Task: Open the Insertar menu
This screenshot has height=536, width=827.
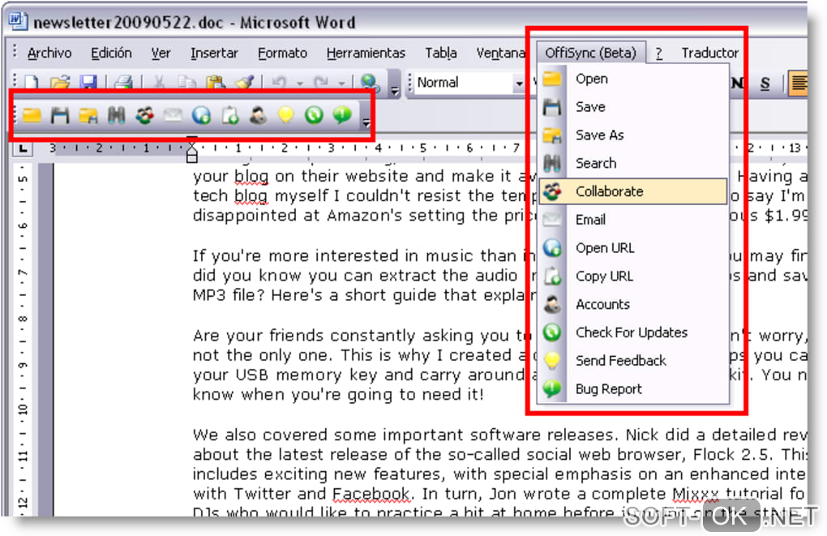Action: click(x=214, y=54)
